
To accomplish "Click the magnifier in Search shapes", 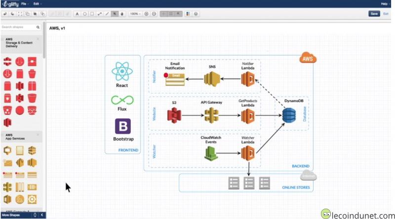I will (38, 27).
